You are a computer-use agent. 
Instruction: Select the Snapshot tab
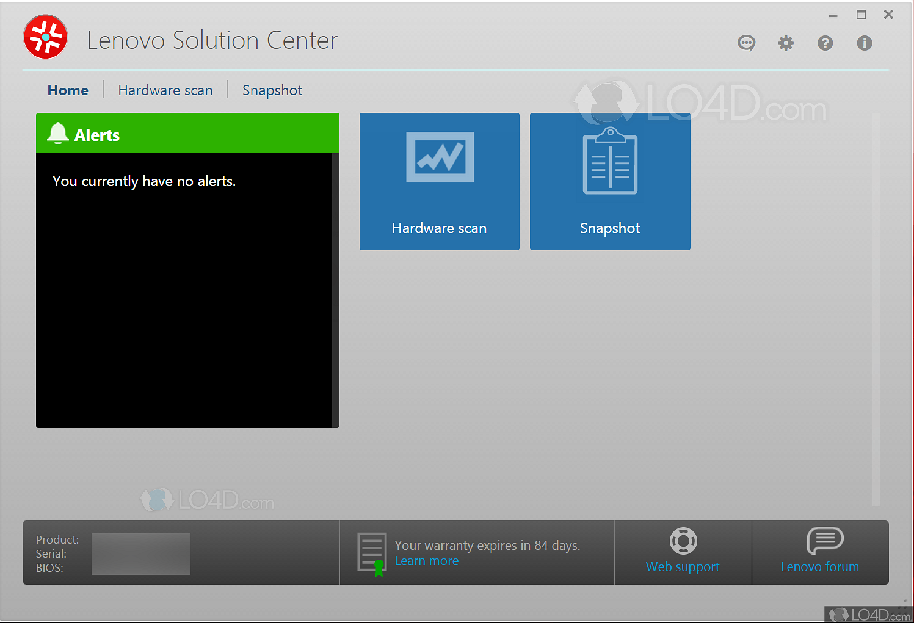272,90
